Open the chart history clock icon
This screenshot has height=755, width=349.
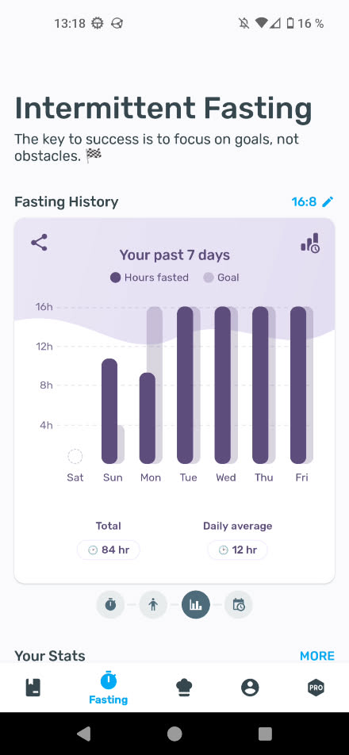pos(310,243)
